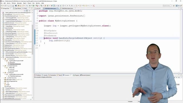The image size is (183, 103).
Task: Collapse the method fold marker at line 13
Action: click(38, 31)
